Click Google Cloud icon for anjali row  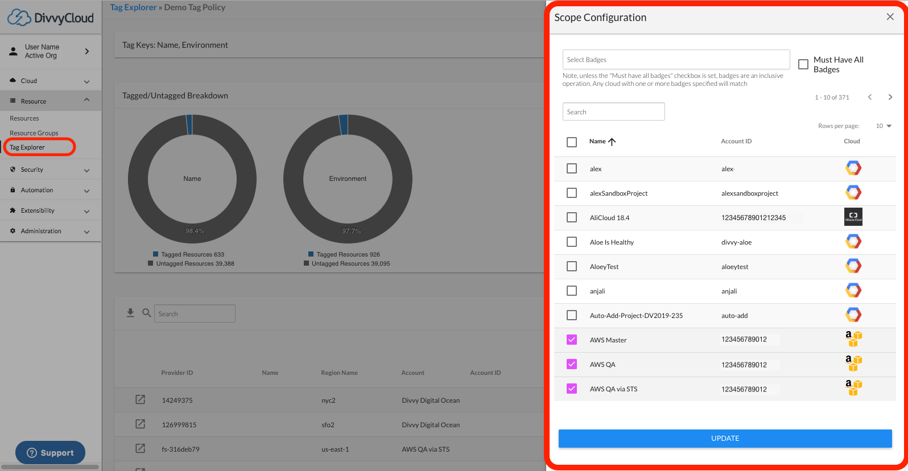coord(853,291)
